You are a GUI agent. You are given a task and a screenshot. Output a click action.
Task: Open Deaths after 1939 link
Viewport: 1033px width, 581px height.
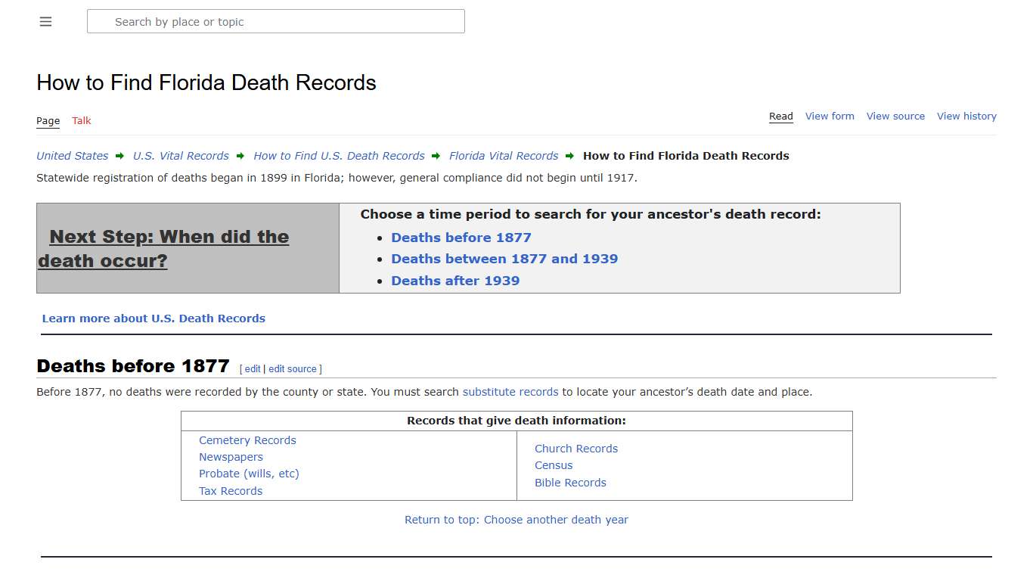[x=455, y=281]
